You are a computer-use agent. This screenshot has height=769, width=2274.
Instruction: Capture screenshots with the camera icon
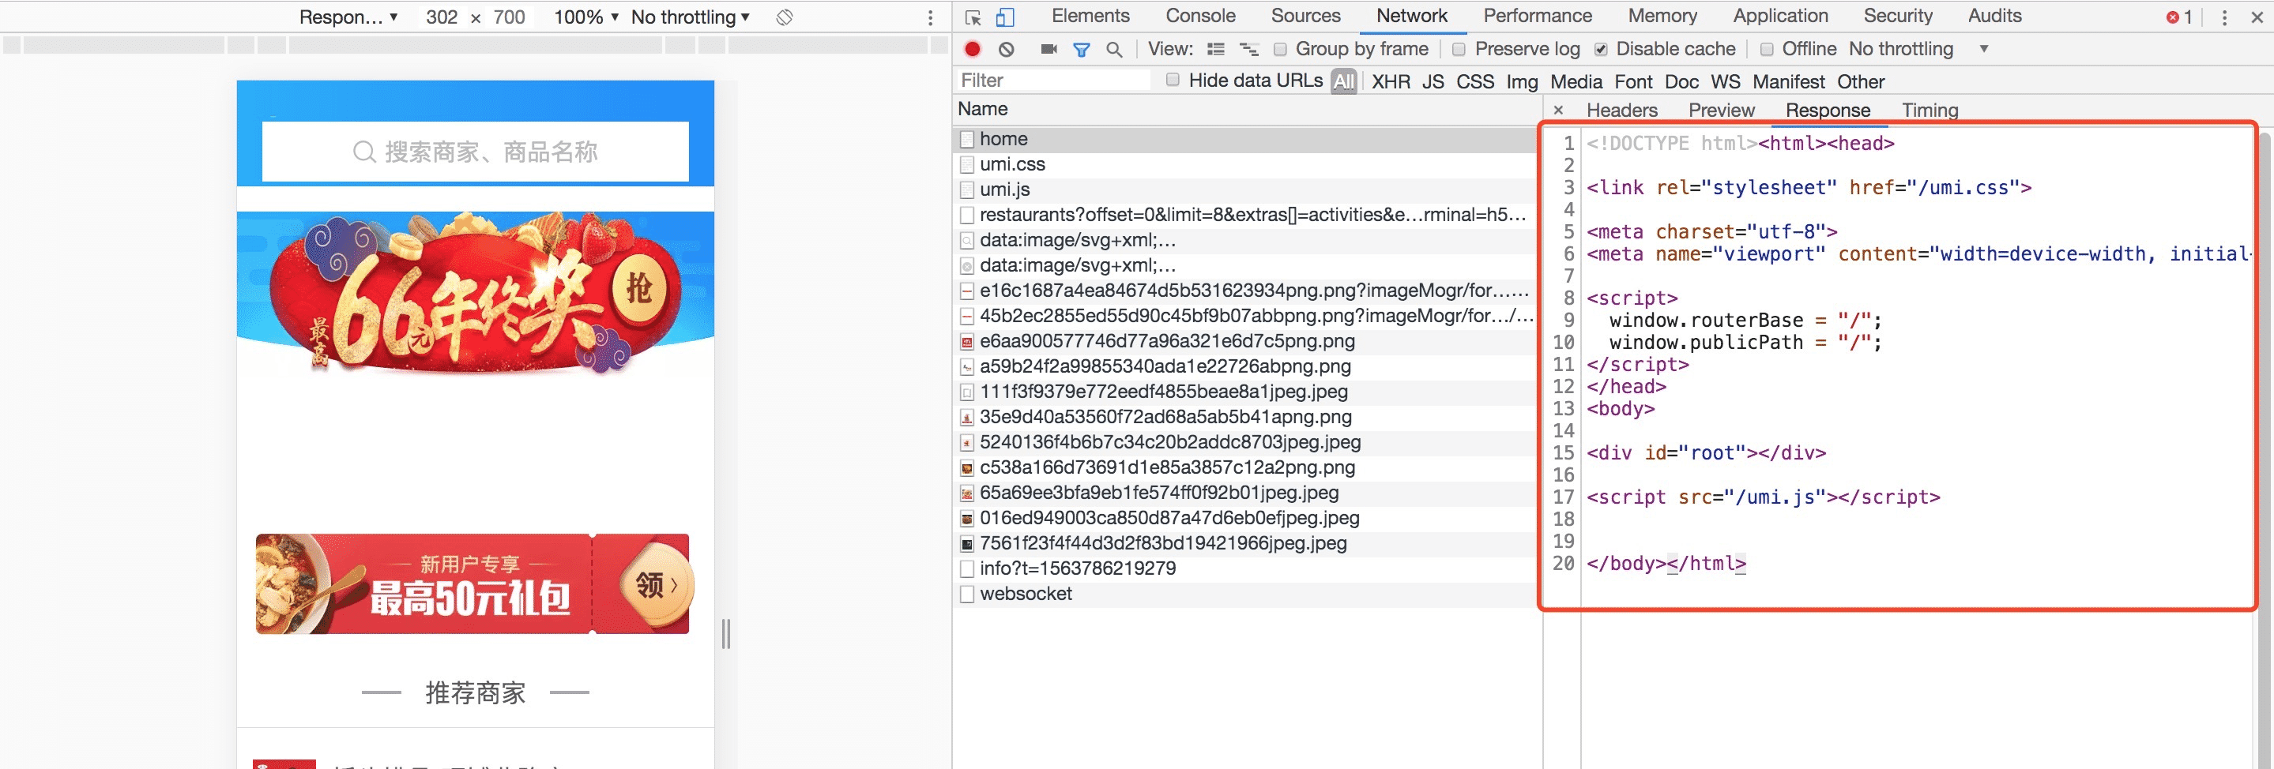(1048, 50)
